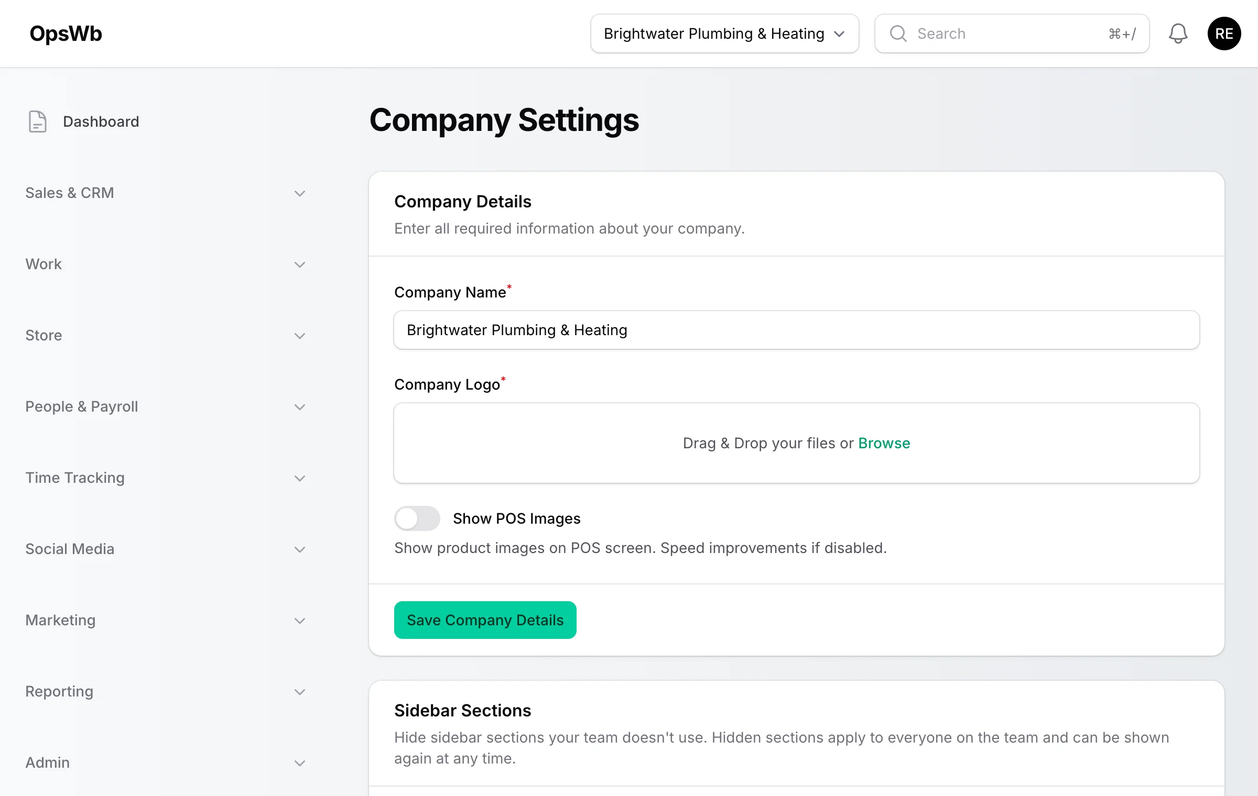The image size is (1258, 796).
Task: Select Social Media sidebar label
Action: point(70,549)
